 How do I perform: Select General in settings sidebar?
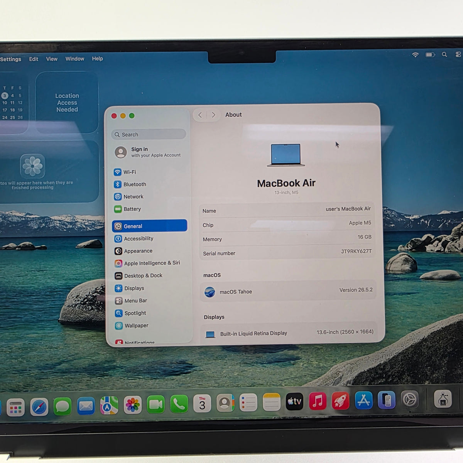coord(149,226)
